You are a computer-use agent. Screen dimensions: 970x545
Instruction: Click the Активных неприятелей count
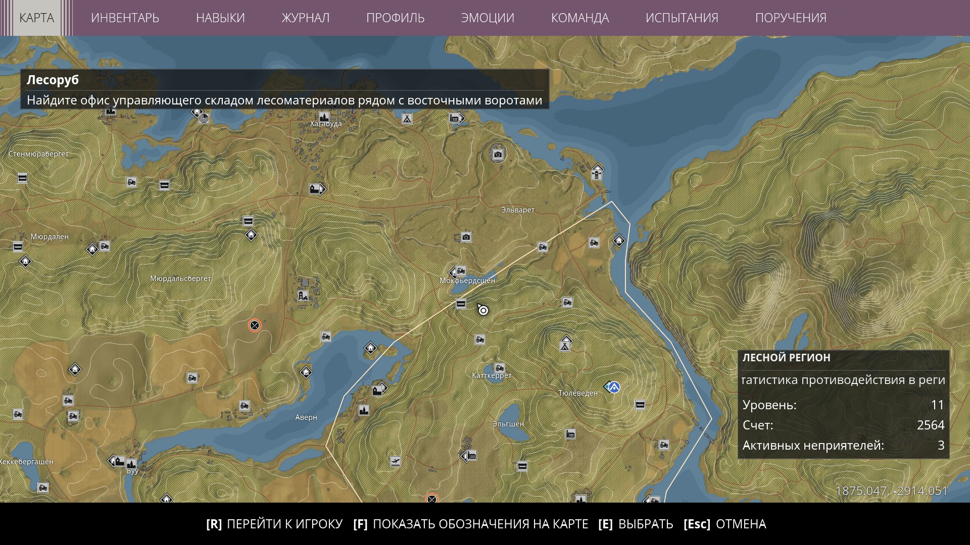pos(941,445)
